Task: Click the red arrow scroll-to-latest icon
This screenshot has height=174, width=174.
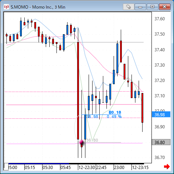Action: coord(167,167)
